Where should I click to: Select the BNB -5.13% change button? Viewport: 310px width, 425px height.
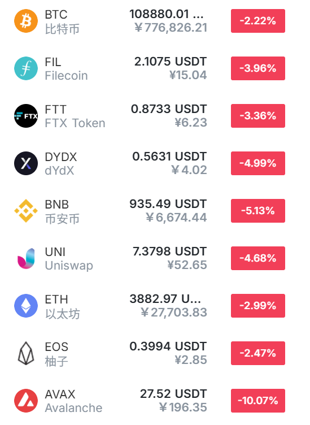coord(257,211)
